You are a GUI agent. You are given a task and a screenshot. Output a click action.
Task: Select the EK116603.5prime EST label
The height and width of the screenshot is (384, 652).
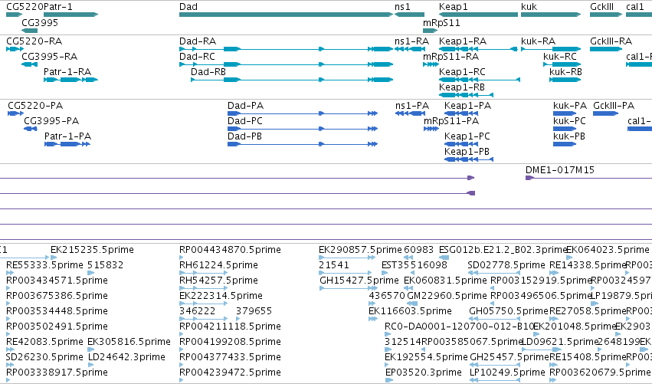click(410, 311)
